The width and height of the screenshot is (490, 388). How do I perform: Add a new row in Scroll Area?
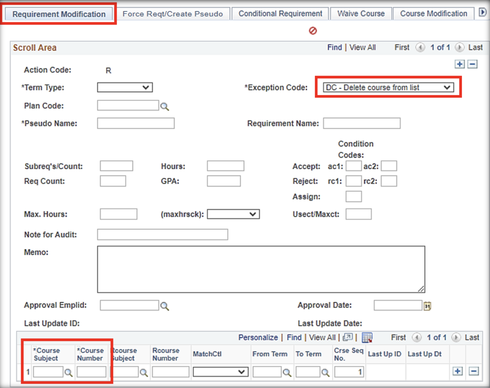[460, 64]
